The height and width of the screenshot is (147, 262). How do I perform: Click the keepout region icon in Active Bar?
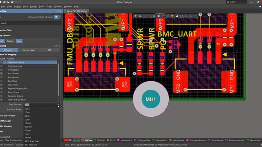click(181, 16)
